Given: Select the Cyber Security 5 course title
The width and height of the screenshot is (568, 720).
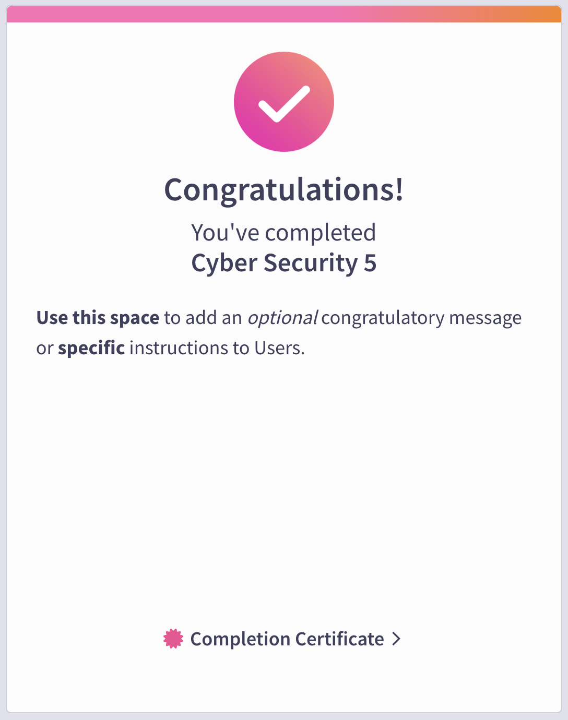Looking at the screenshot, I should point(284,262).
